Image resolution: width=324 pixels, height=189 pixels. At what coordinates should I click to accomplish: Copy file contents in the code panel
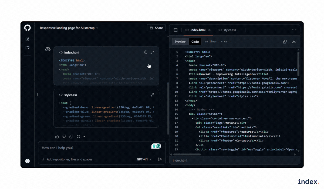point(285,42)
